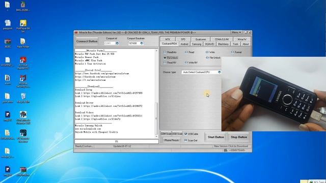326x183 pixels.
Task: Click the Miracle Samsung Unlock log line
Action: click(89, 126)
